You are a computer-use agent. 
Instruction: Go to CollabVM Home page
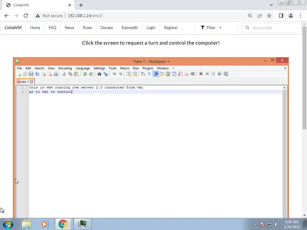tap(35, 28)
